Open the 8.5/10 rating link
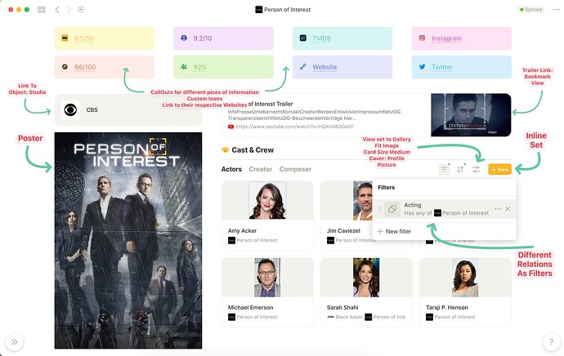Viewport: 564px width, 356px height. click(x=84, y=38)
